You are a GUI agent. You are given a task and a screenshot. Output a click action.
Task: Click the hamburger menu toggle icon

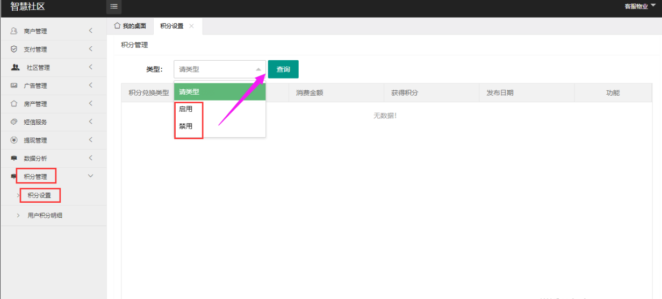click(114, 6)
